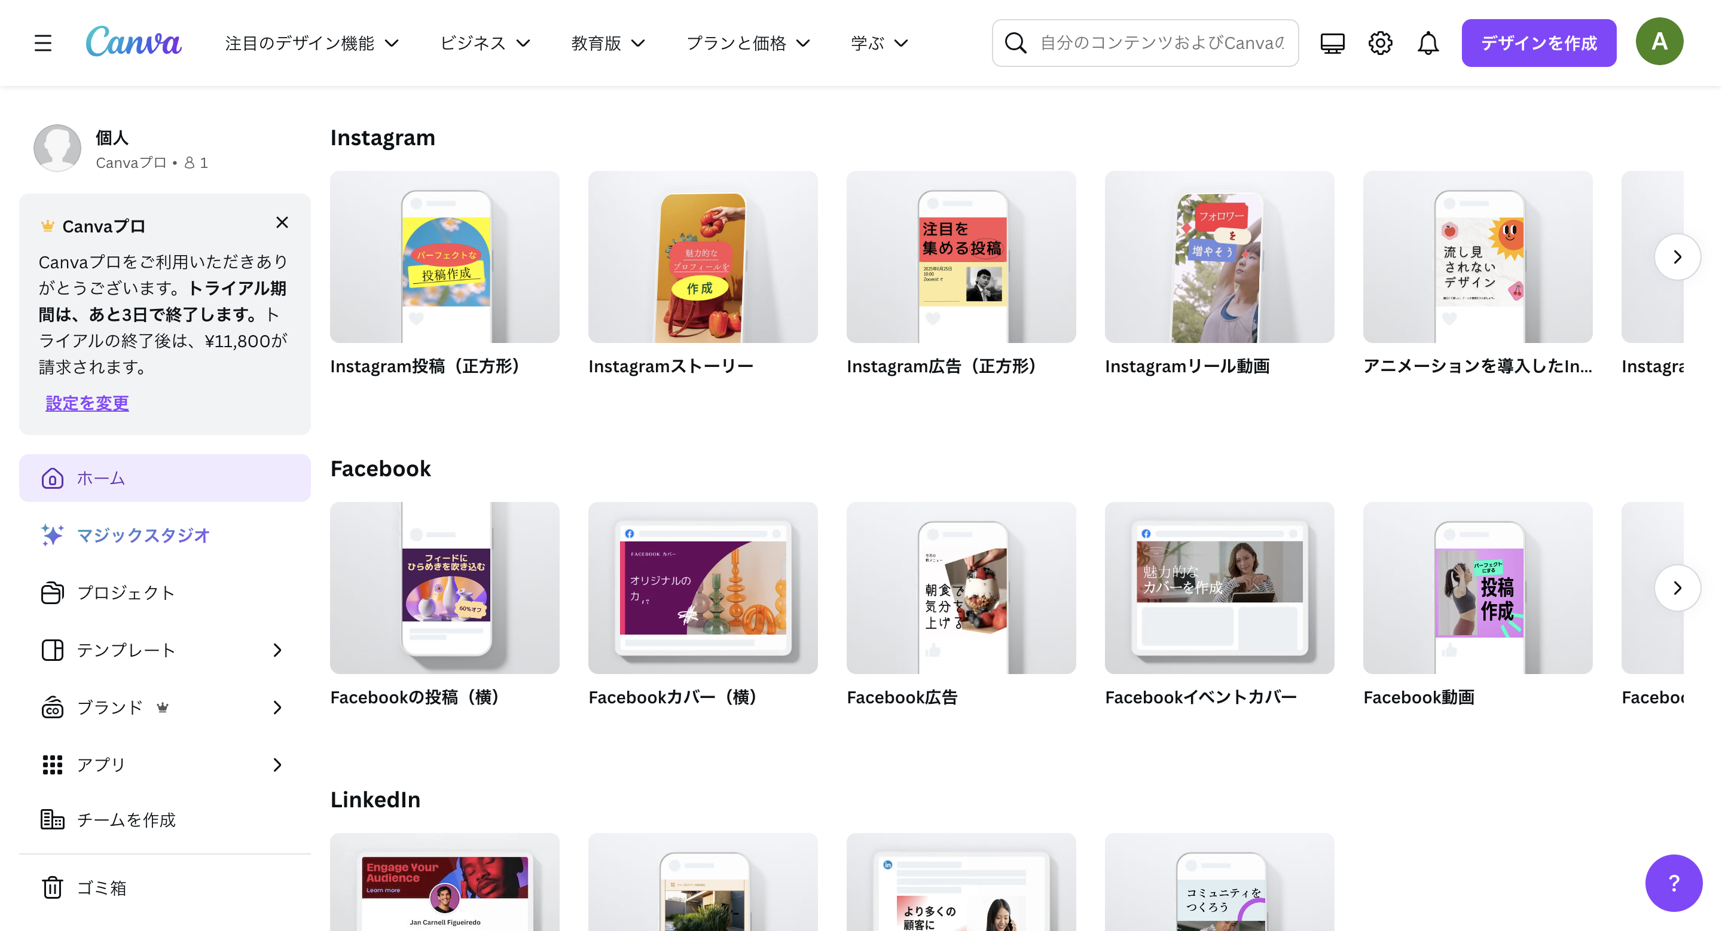The height and width of the screenshot is (931, 1722).
Task: Expand the ビジネス menu
Action: [486, 44]
